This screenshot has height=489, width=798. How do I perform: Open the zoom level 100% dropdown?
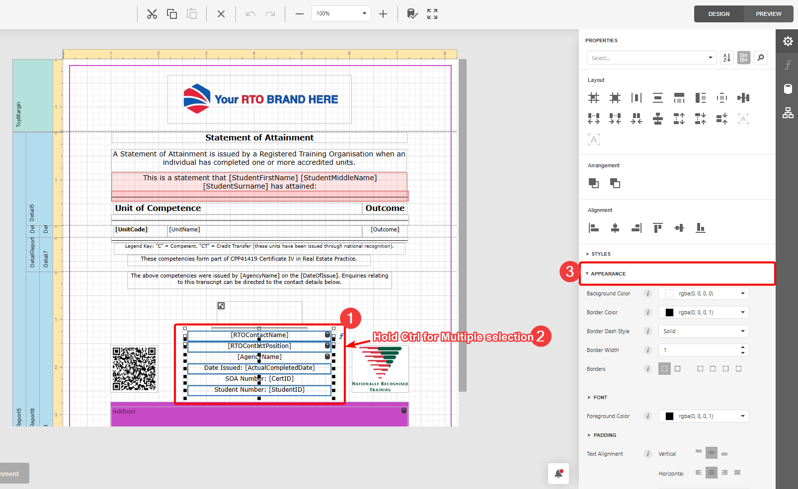[341, 14]
